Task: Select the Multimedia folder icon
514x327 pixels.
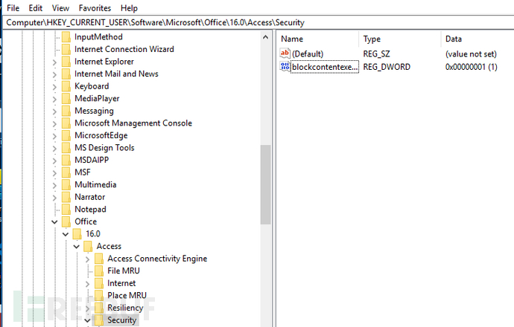Action: coord(66,185)
